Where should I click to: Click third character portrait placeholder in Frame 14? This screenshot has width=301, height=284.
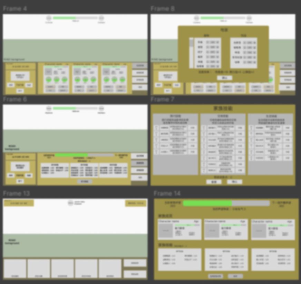(259, 231)
